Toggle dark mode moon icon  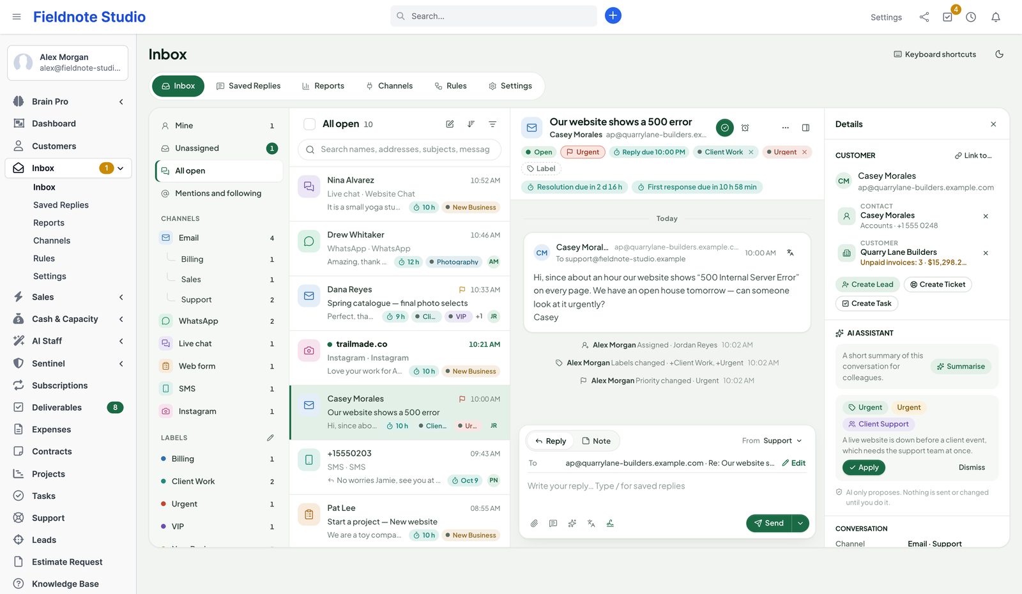tap(1000, 54)
